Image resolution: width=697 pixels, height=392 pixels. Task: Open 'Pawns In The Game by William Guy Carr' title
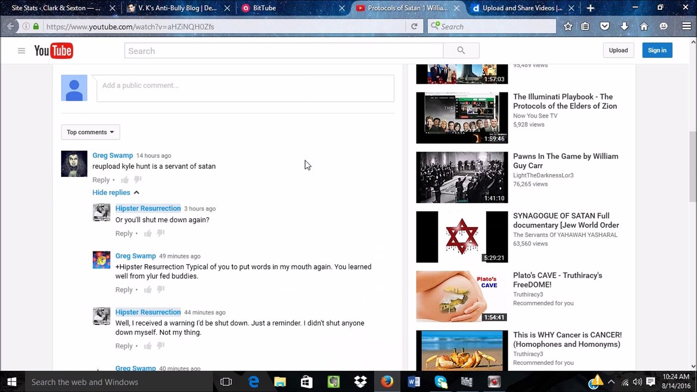[x=565, y=161]
